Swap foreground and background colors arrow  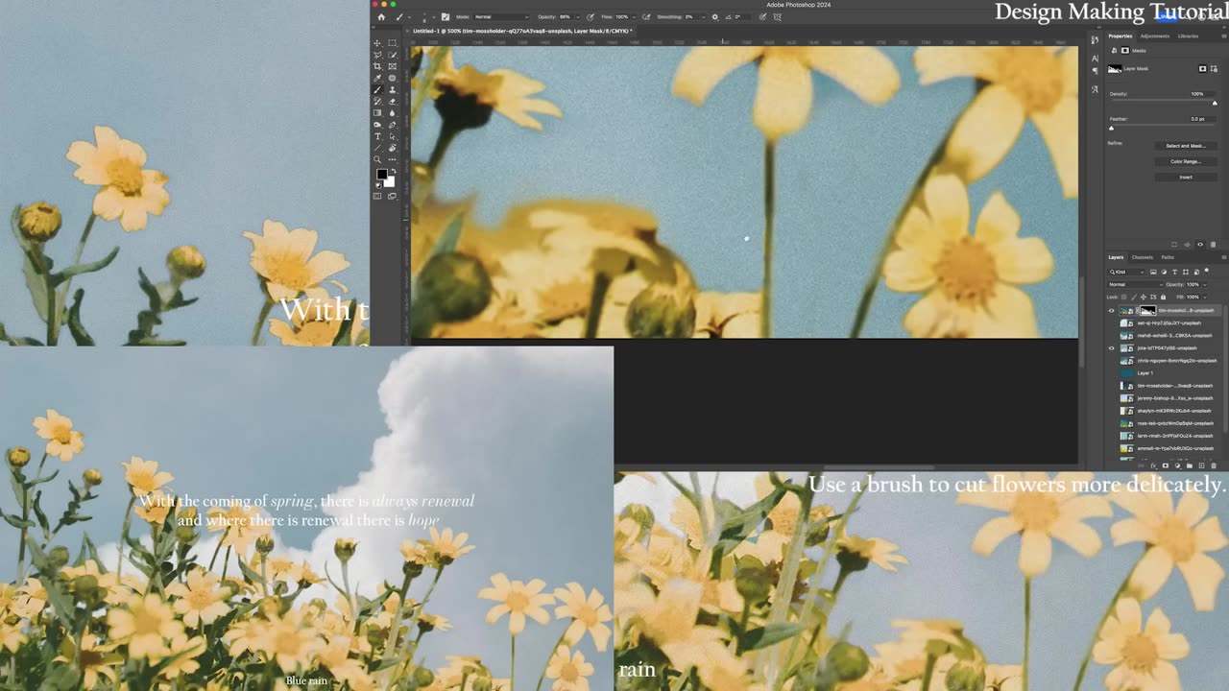point(393,171)
